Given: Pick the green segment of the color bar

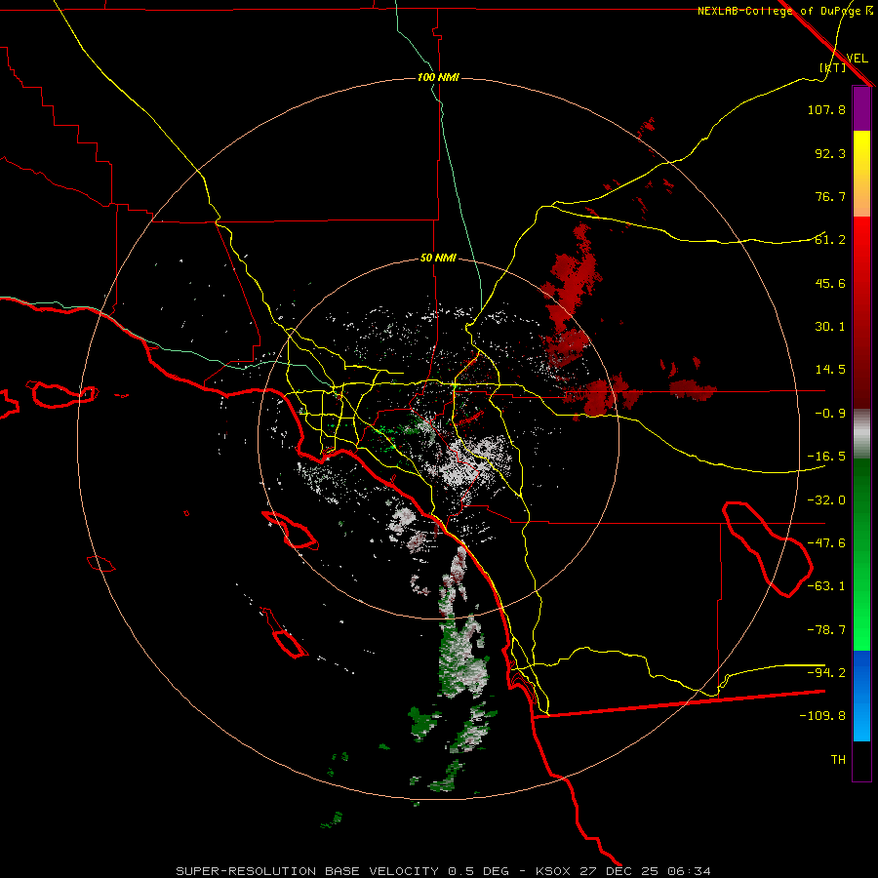Looking at the screenshot, I should (861, 554).
